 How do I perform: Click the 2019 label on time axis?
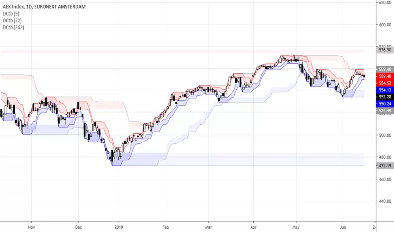pyautogui.click(x=119, y=227)
